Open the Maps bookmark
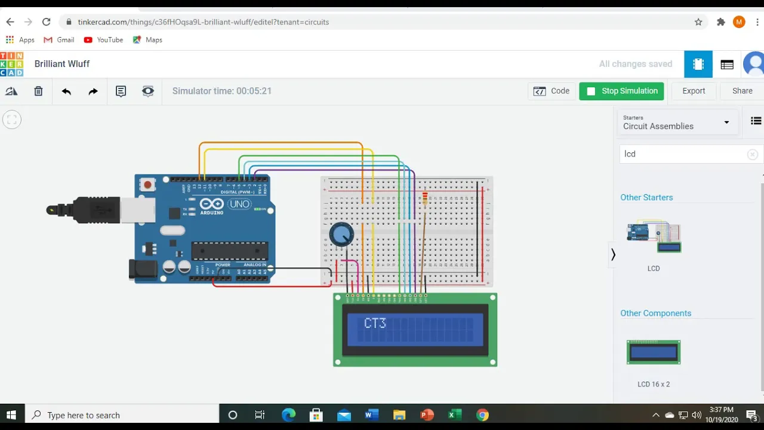The image size is (764, 430). 147,40
